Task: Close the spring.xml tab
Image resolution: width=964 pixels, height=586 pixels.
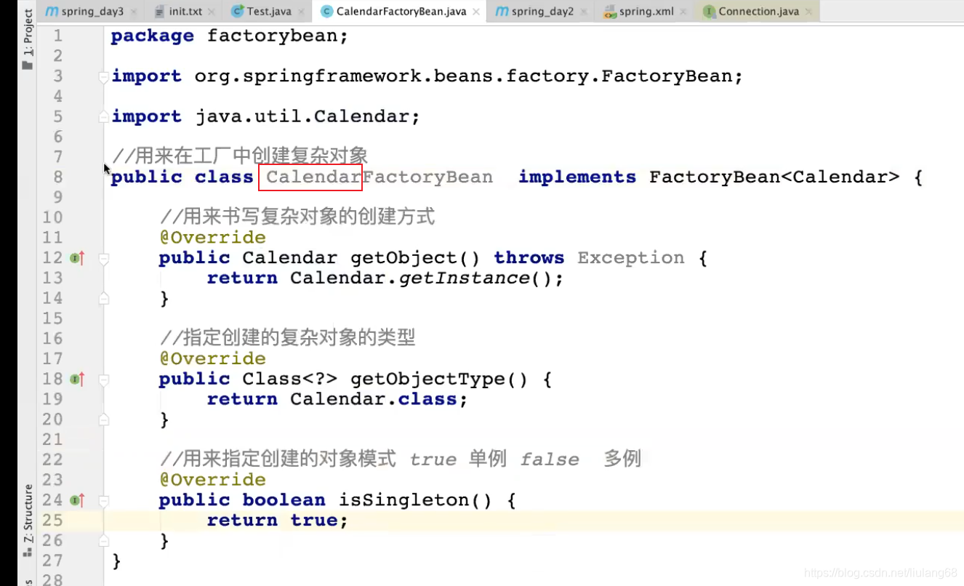Action: pos(684,12)
